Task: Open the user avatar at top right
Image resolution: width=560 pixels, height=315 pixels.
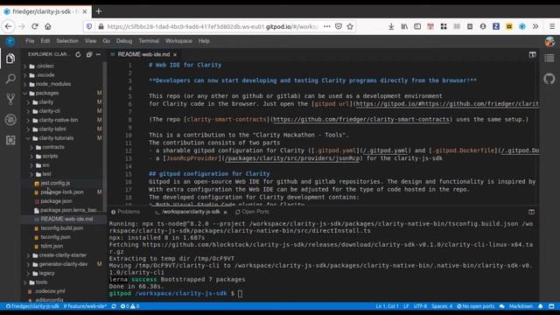Action: 550,41
